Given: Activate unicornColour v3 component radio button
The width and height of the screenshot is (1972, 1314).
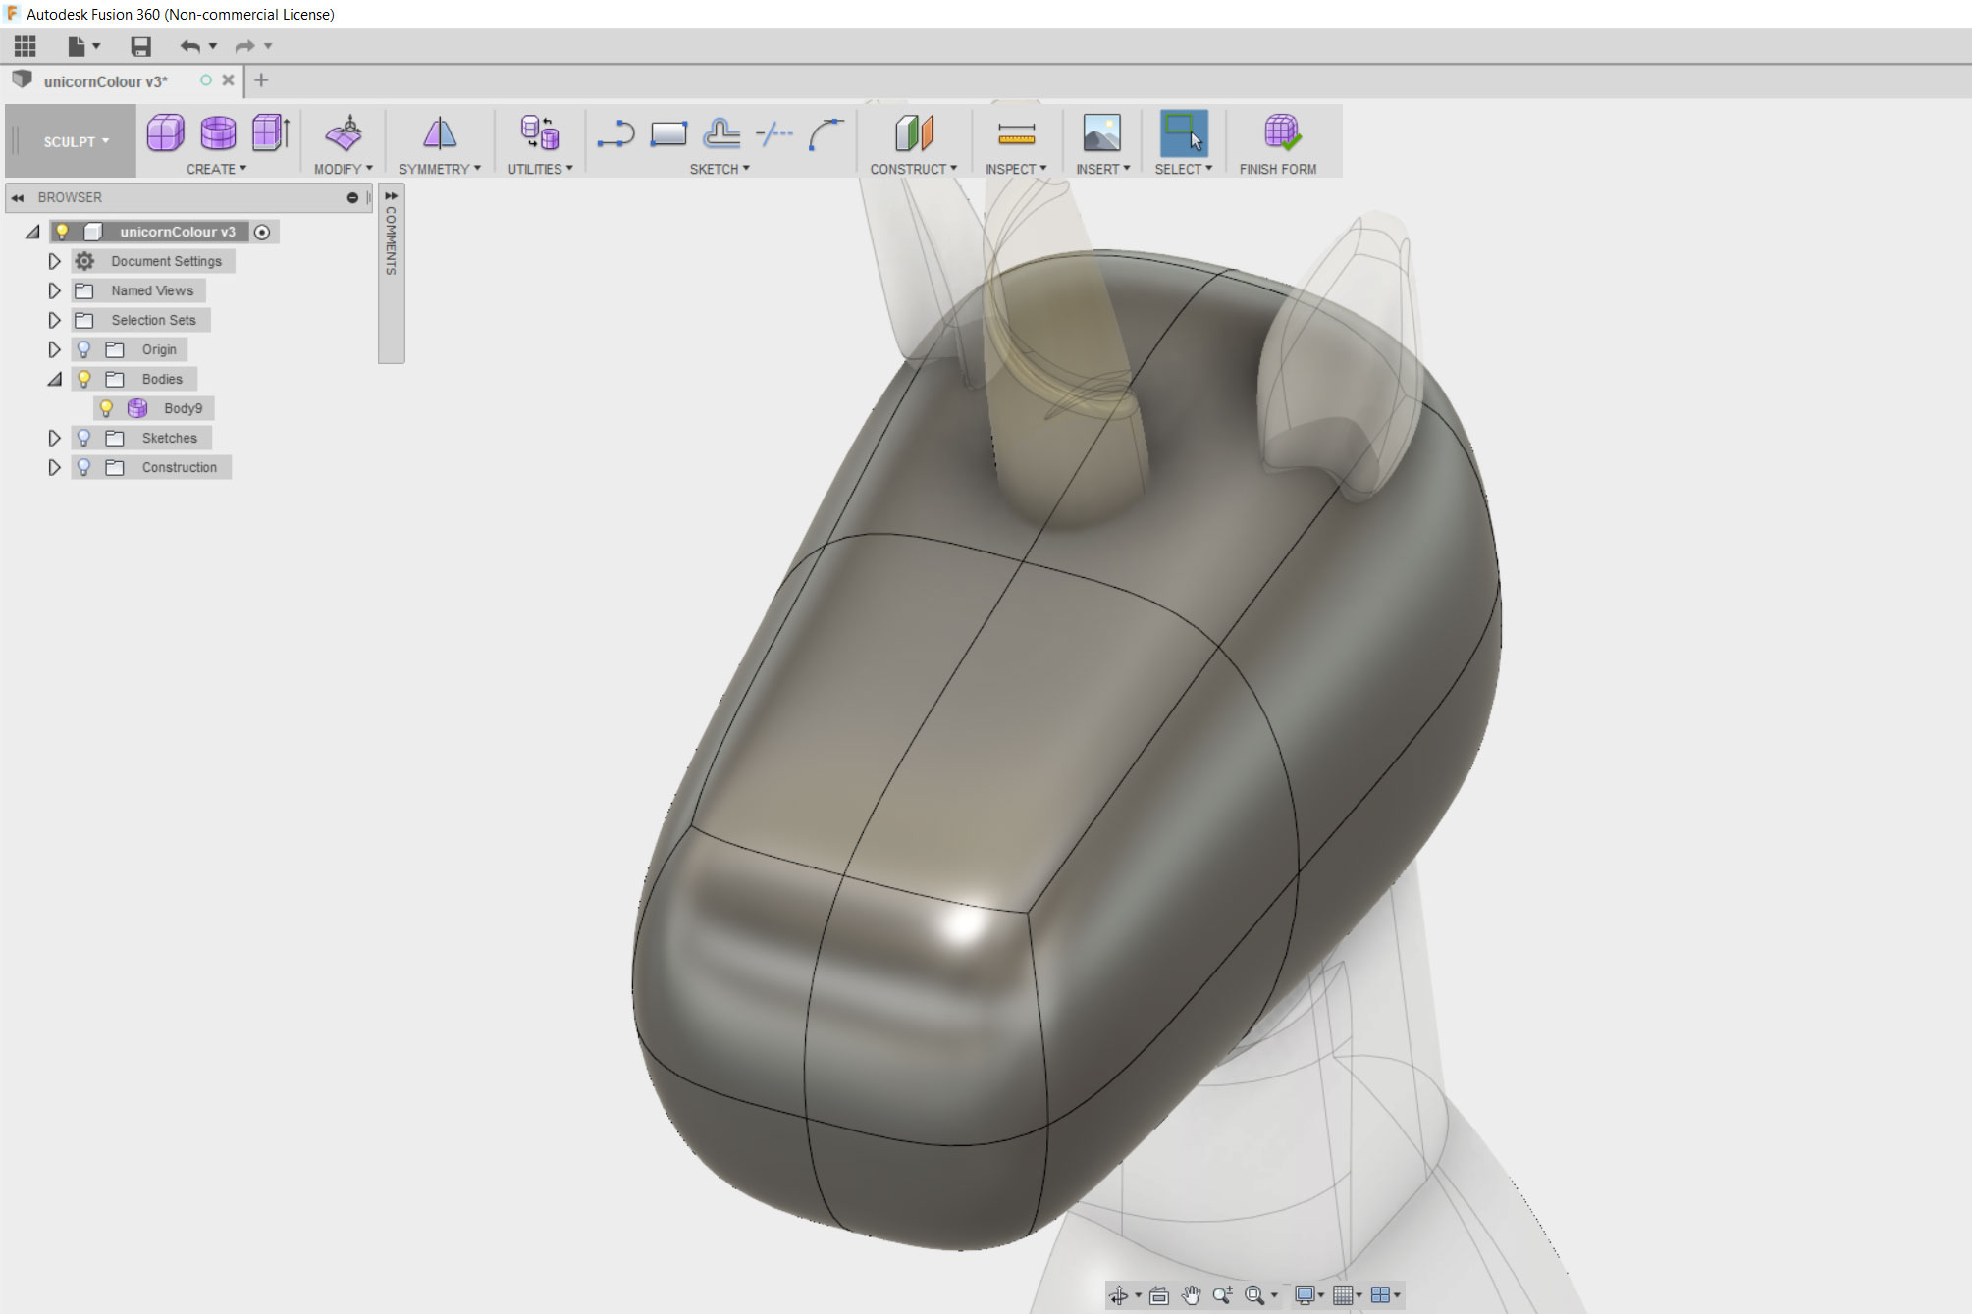Looking at the screenshot, I should [x=262, y=233].
